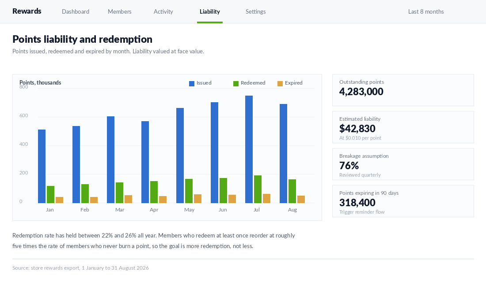Click the Apr axis label

(154, 210)
